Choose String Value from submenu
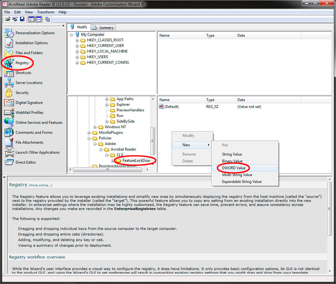The height and width of the screenshot is (284, 336). (x=245, y=154)
